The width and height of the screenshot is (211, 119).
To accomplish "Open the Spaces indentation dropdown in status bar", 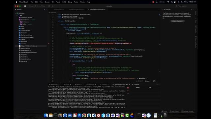I will [x=148, y=81].
